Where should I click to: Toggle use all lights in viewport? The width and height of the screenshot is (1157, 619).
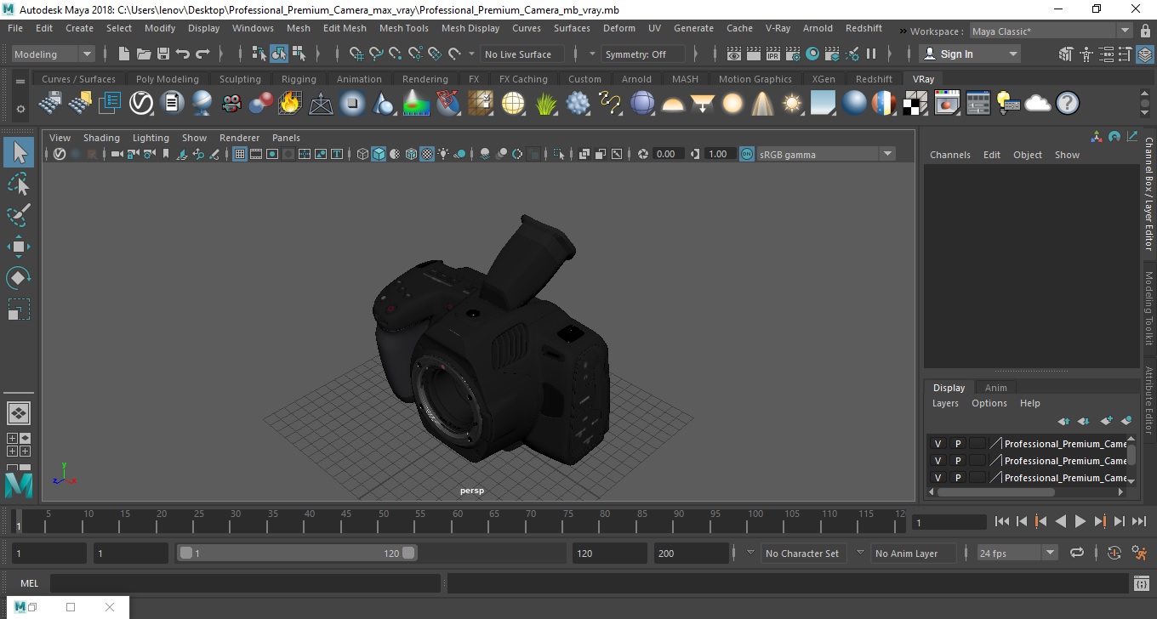444,154
